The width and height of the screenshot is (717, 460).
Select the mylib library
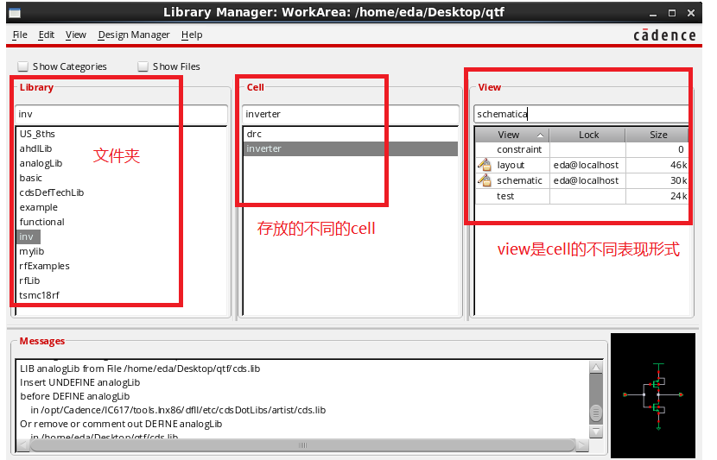point(32,251)
